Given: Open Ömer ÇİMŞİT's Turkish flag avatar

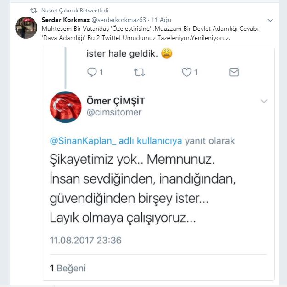Looking at the screenshot, I should click(66, 107).
